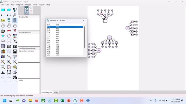Select the move objects truck tool
The image size is (186, 104).
point(9,31)
